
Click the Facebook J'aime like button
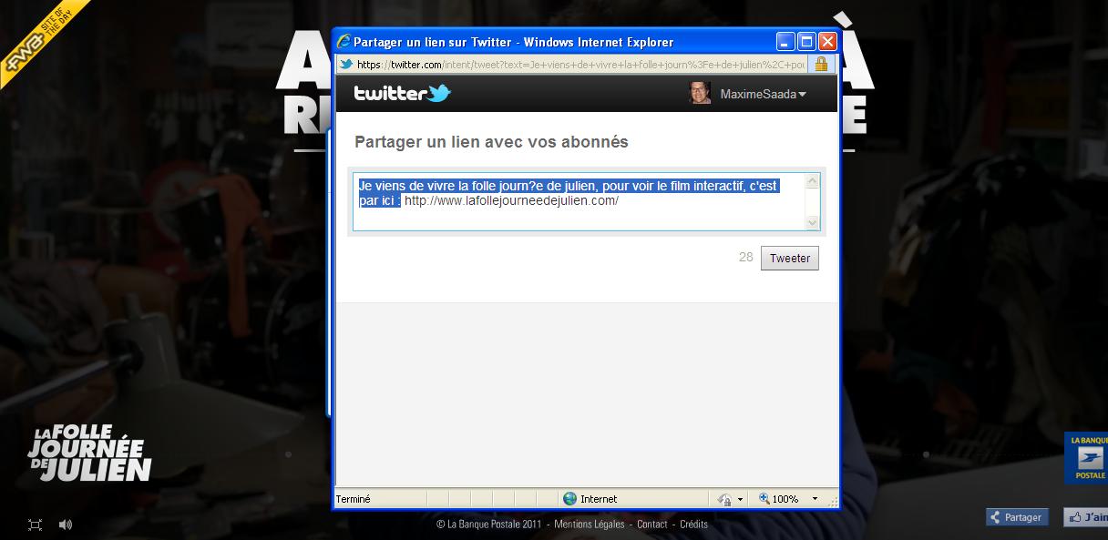(x=1086, y=517)
